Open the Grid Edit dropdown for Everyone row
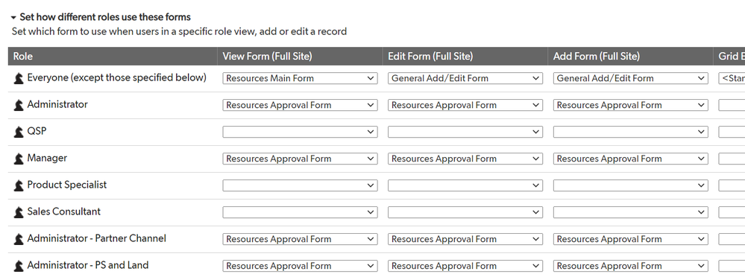This screenshot has height=277, width=745. coord(732,78)
